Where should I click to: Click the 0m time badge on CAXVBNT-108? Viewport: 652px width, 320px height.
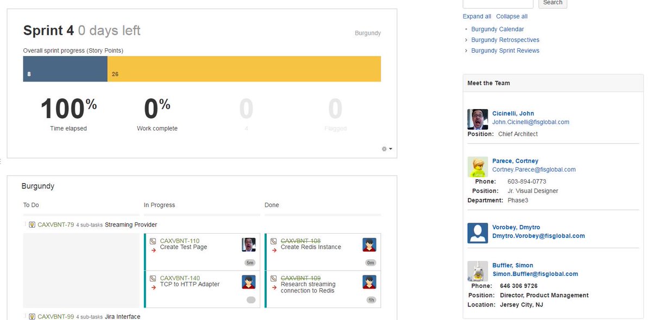click(x=371, y=263)
